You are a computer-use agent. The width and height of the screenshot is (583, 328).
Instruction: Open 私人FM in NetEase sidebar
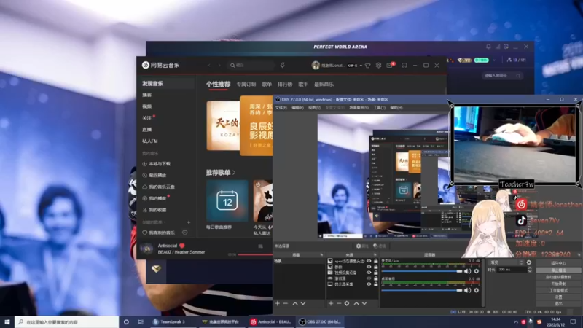(x=150, y=141)
